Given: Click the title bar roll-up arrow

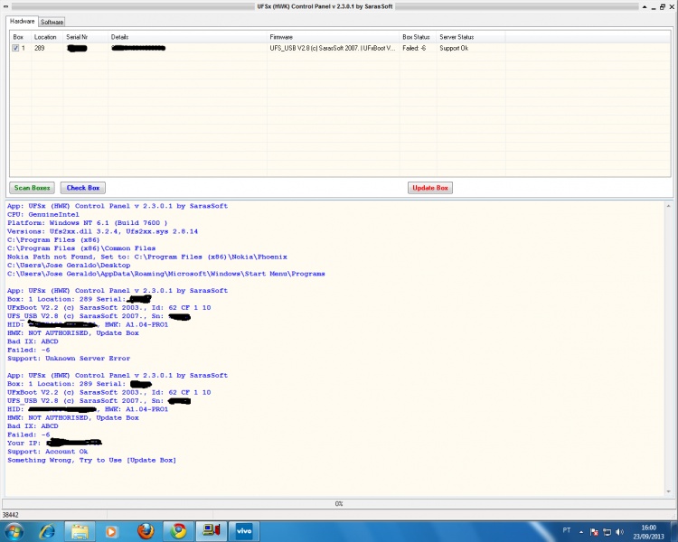Looking at the screenshot, I should coord(645,7).
